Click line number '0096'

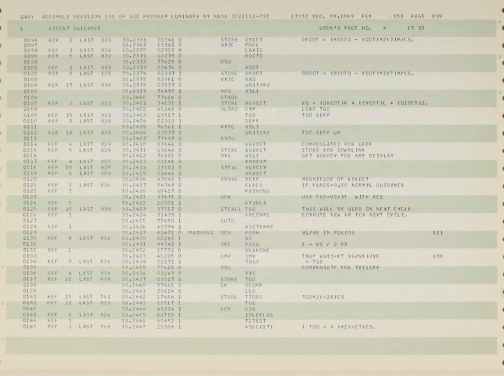[x=30, y=40]
